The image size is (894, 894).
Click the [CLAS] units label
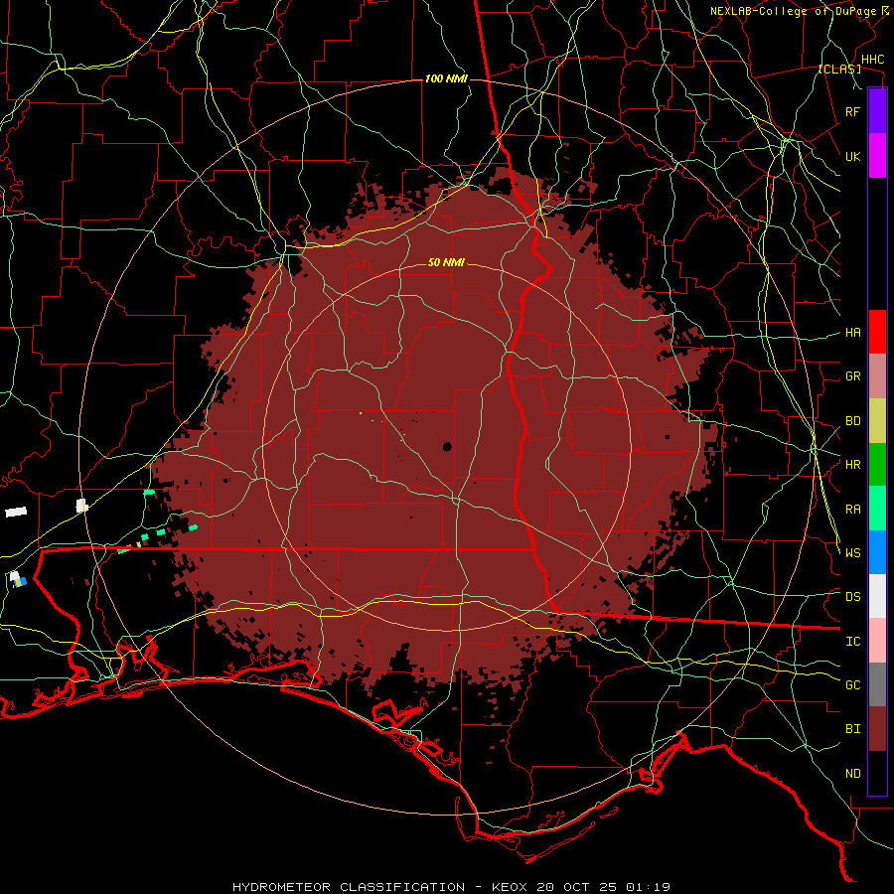pos(839,70)
